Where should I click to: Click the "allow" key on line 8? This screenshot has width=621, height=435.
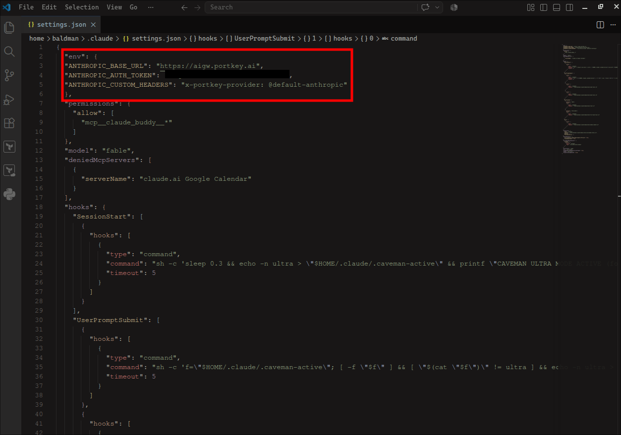[x=87, y=113]
